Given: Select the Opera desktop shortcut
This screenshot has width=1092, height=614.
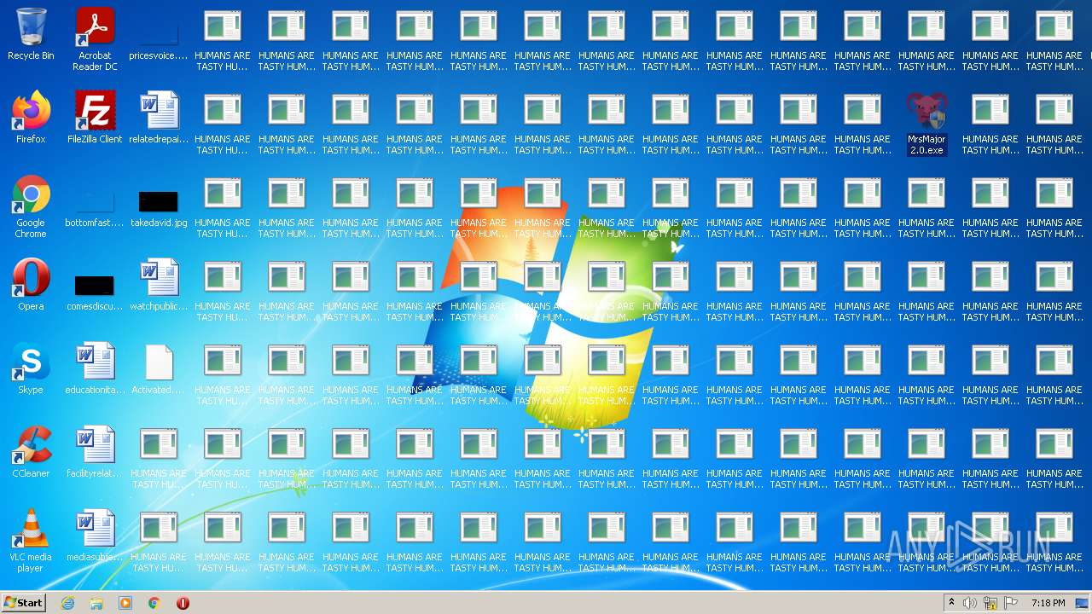Looking at the screenshot, I should click(x=31, y=285).
